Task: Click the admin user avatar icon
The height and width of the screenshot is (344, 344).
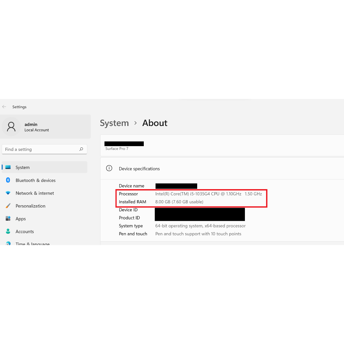Action: pyautogui.click(x=11, y=127)
